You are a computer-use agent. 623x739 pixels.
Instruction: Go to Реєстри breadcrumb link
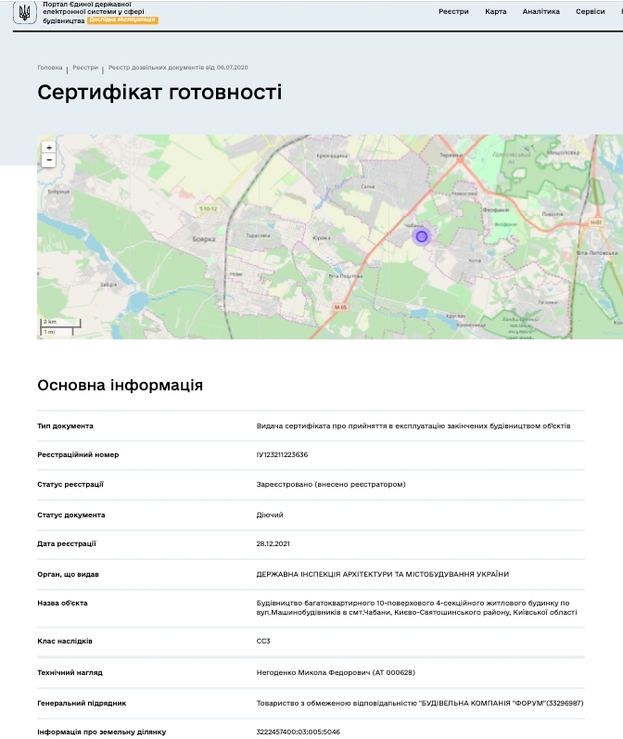coord(85,68)
